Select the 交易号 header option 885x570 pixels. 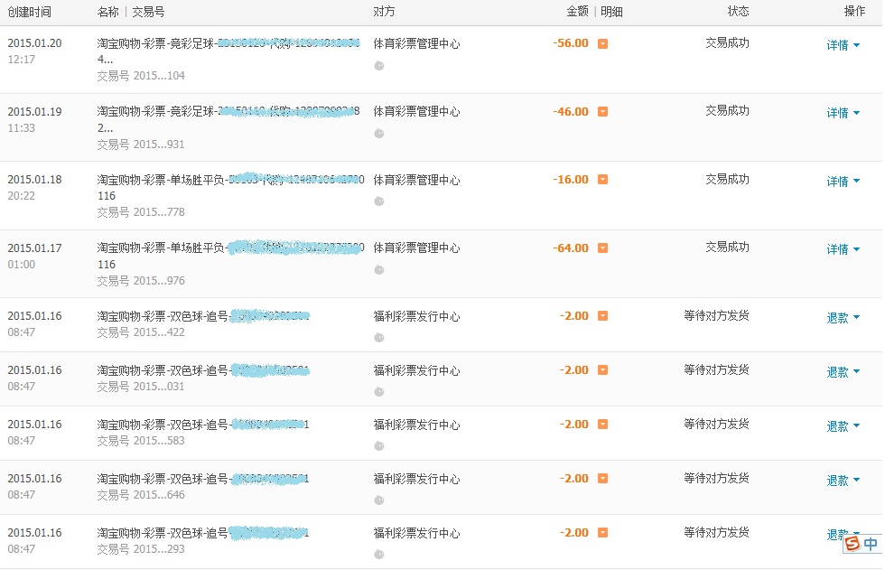pos(148,12)
